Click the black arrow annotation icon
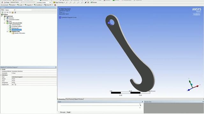This screenshot has width=204, height=114. 85,3
